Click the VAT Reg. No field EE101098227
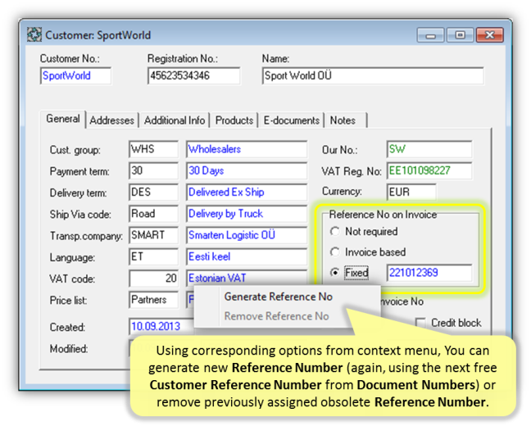Viewport: 531px width, 426px height. pyautogui.click(x=429, y=170)
